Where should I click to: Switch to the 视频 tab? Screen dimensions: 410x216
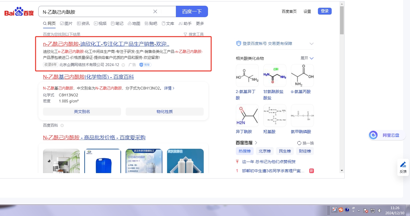100,23
